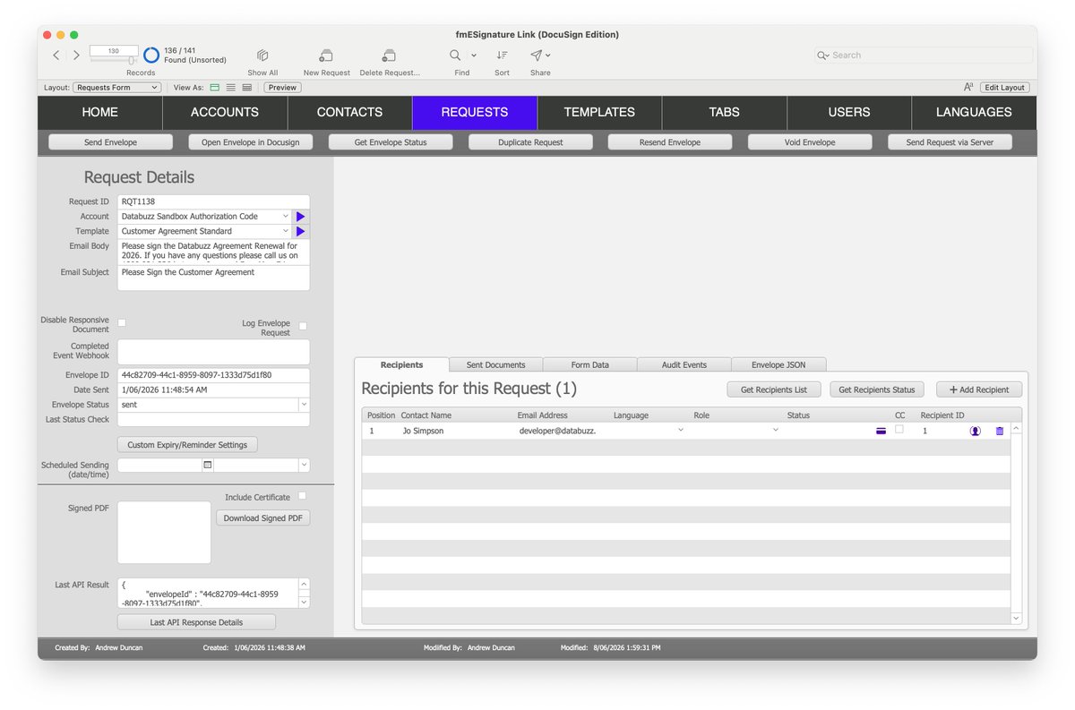Click the Get Recipients Status button
The image size is (1075, 710).
[877, 389]
